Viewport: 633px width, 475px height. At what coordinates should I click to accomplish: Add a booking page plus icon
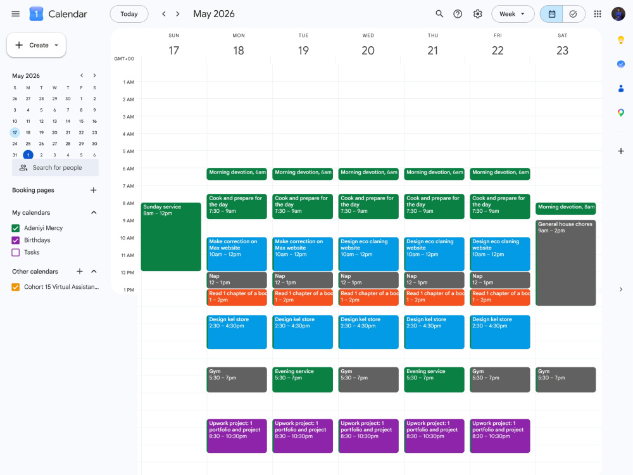(x=93, y=190)
